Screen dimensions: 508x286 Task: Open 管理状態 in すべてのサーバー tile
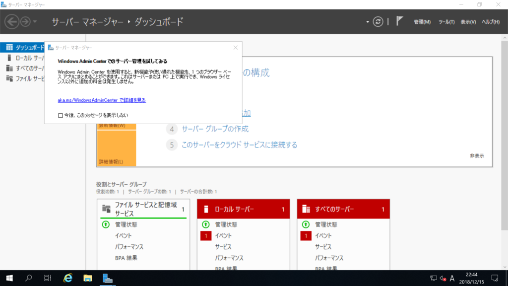pos(326,224)
